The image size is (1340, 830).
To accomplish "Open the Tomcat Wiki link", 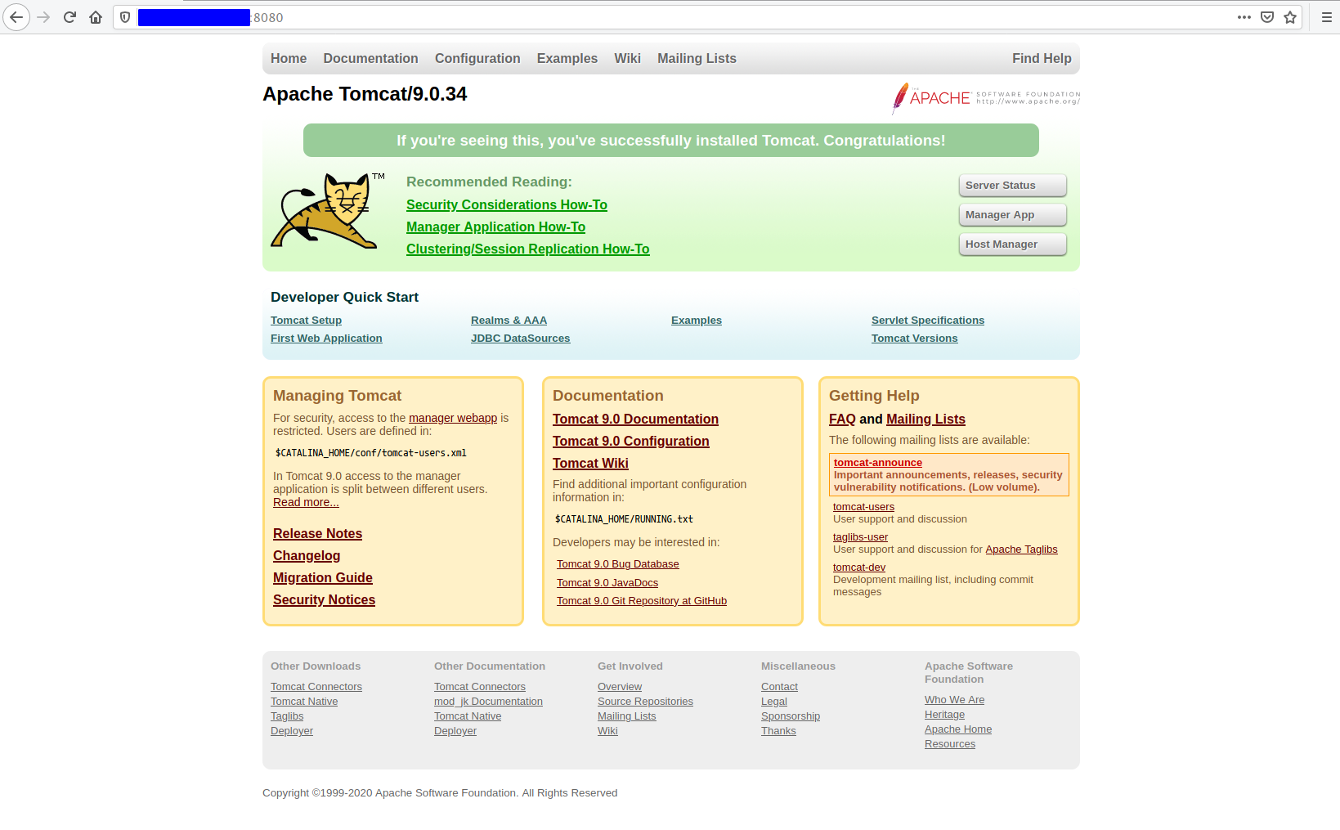I will click(590, 464).
